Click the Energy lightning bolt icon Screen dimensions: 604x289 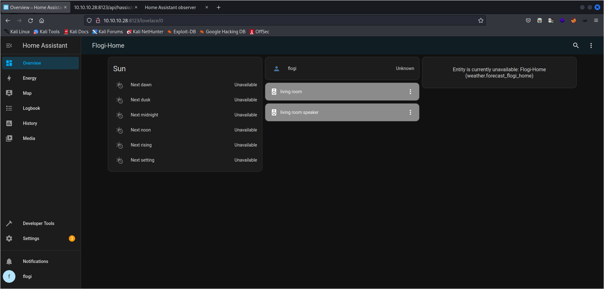coord(9,78)
